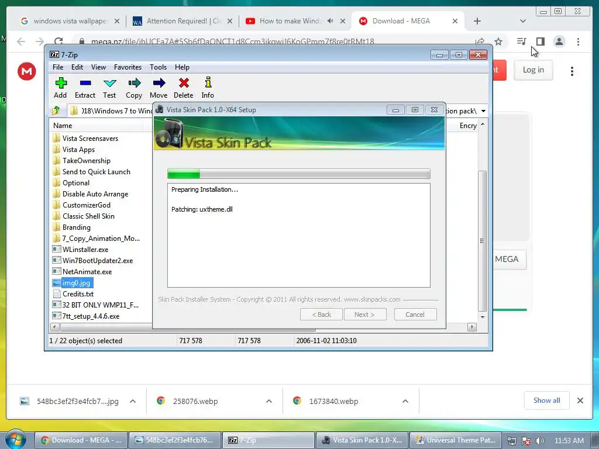
Task: Click the Action Center flag tray icon
Action: pyautogui.click(x=526, y=441)
